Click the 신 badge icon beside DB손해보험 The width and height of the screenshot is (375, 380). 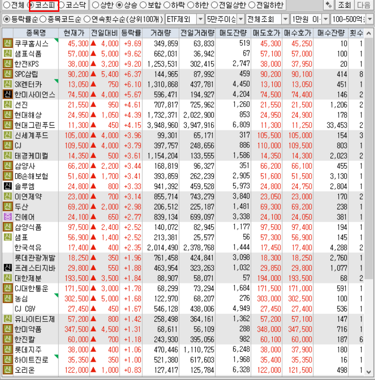pyautogui.click(x=8, y=176)
